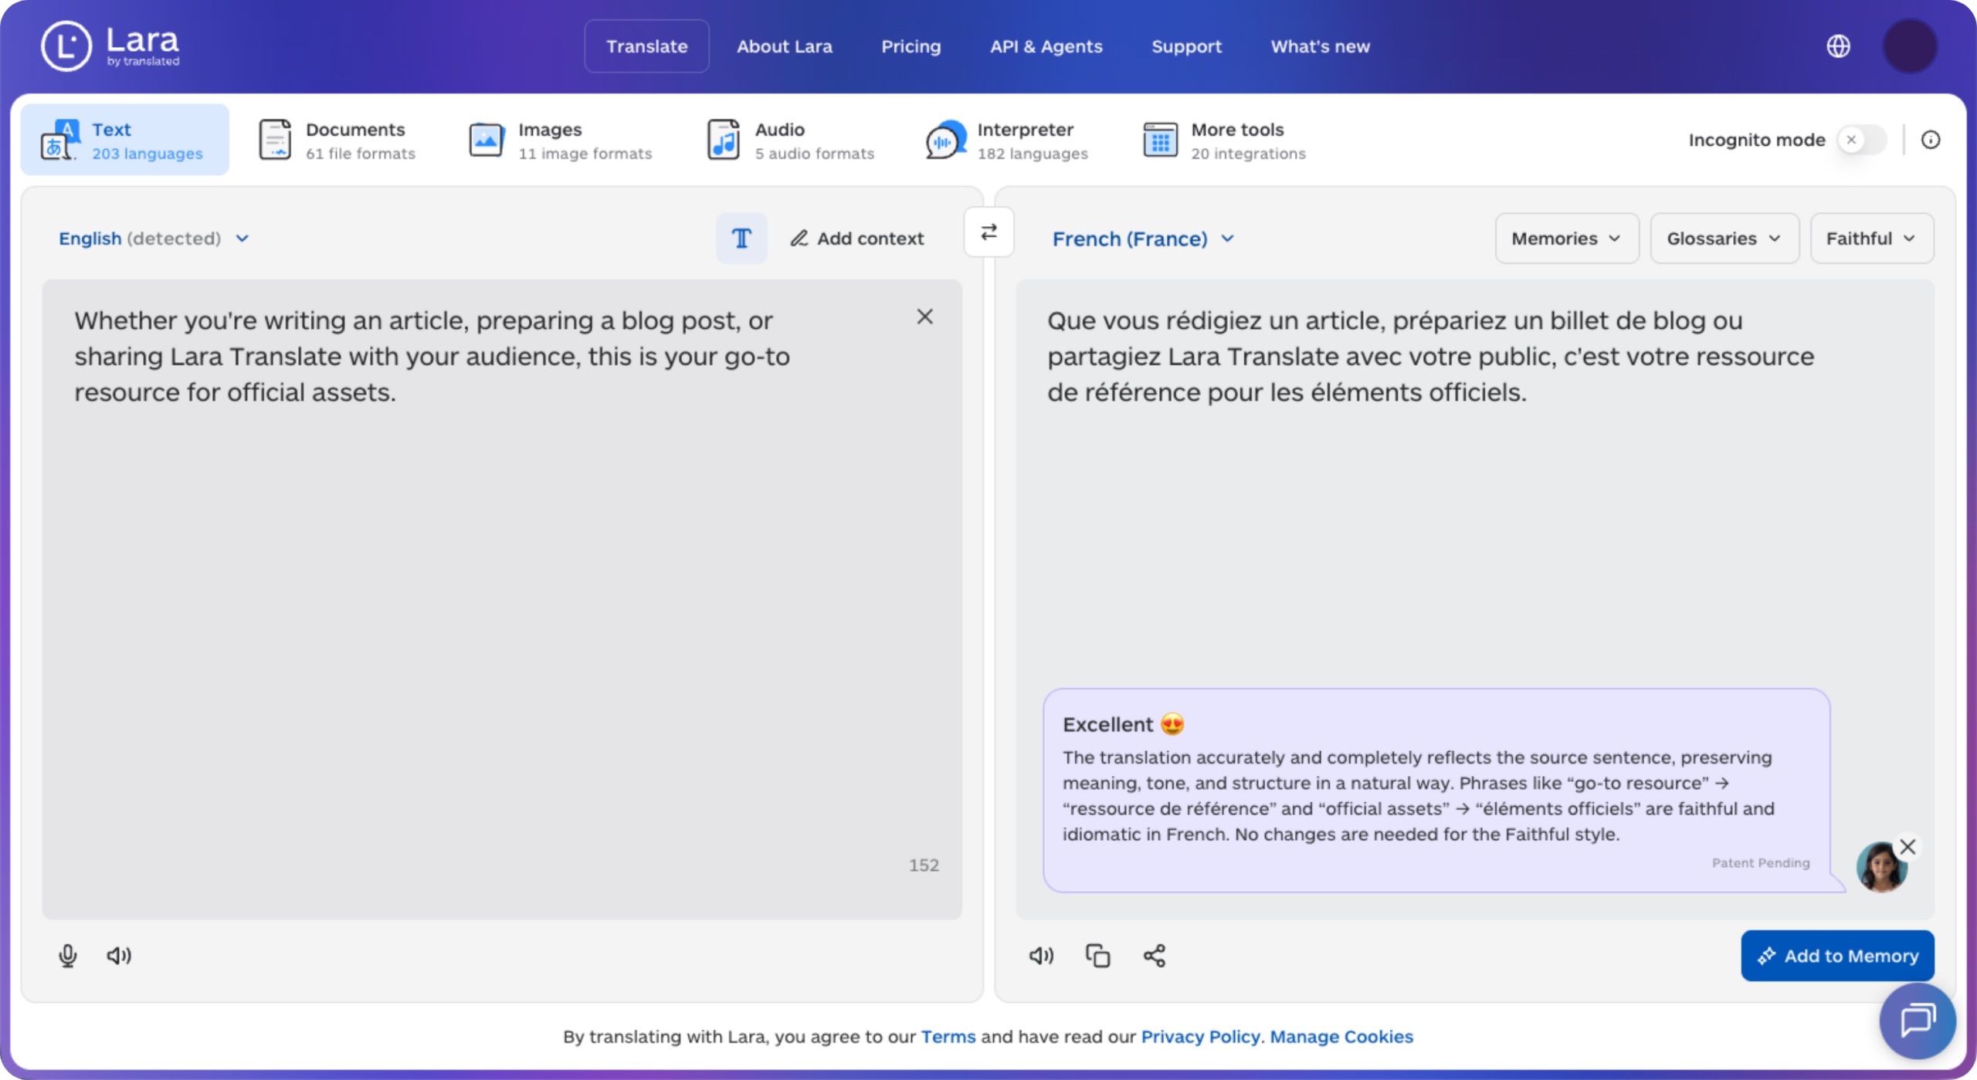Open the Privacy Policy link

coord(1200,1037)
